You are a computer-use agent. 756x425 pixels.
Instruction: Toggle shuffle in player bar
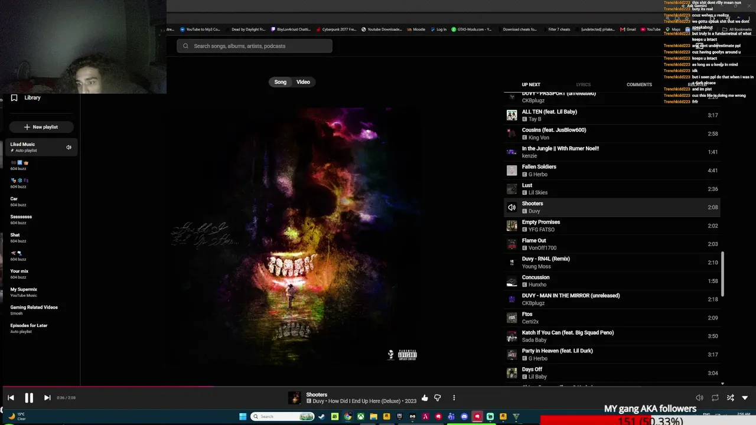click(x=730, y=398)
